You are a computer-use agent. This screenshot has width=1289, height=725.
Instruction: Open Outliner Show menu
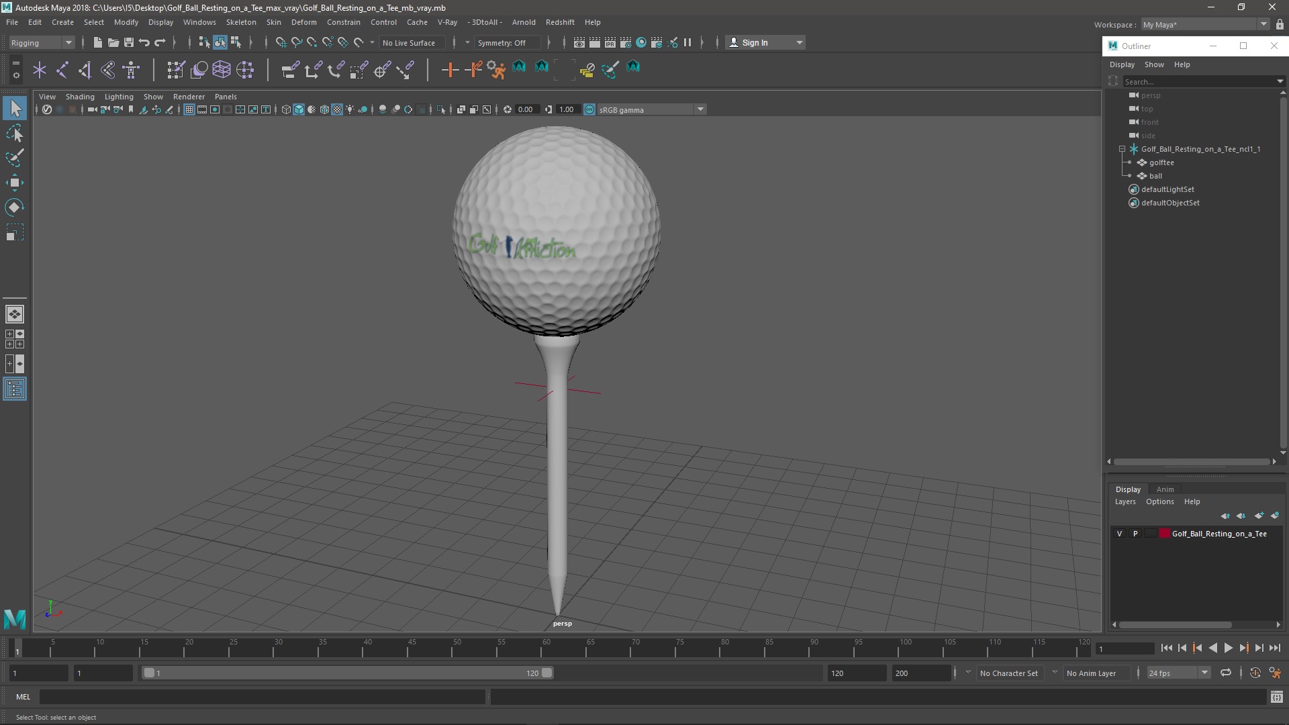pyautogui.click(x=1154, y=64)
